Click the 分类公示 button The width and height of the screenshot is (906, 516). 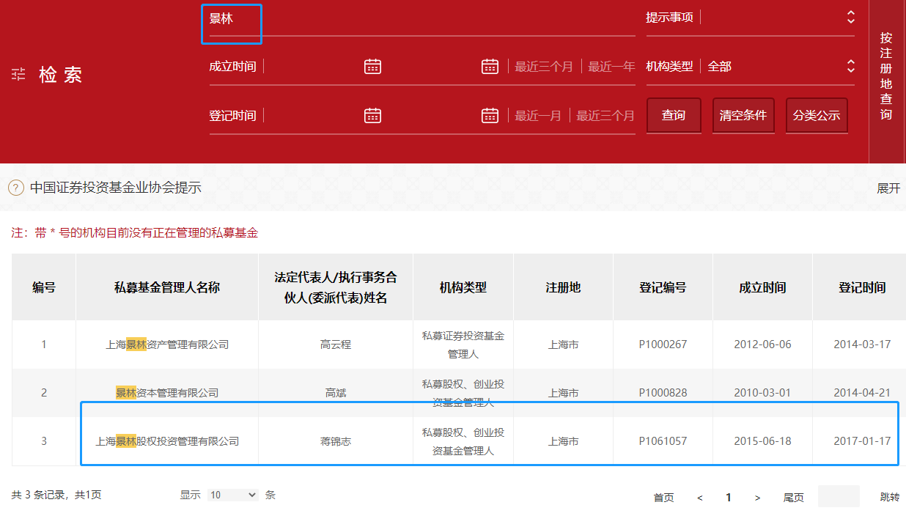[x=817, y=115]
